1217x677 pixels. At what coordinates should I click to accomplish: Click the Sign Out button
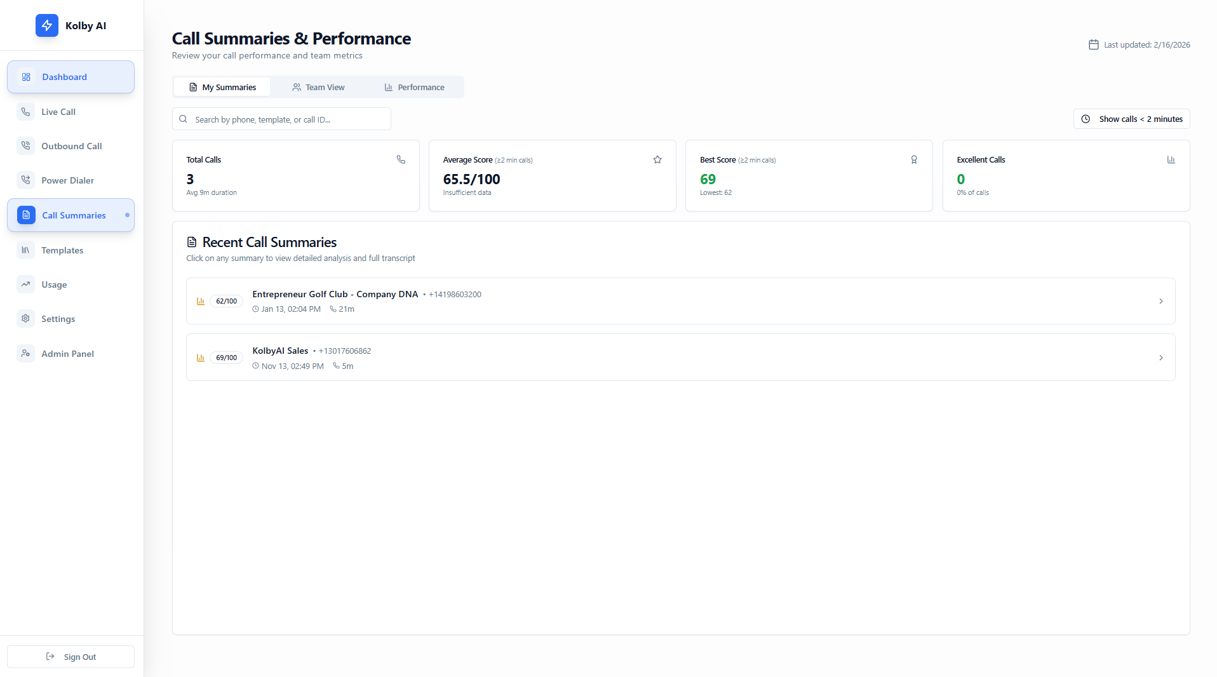pyautogui.click(x=71, y=656)
